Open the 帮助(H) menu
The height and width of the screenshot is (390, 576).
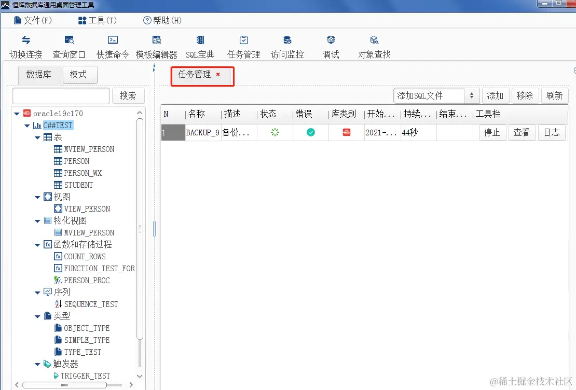point(162,20)
